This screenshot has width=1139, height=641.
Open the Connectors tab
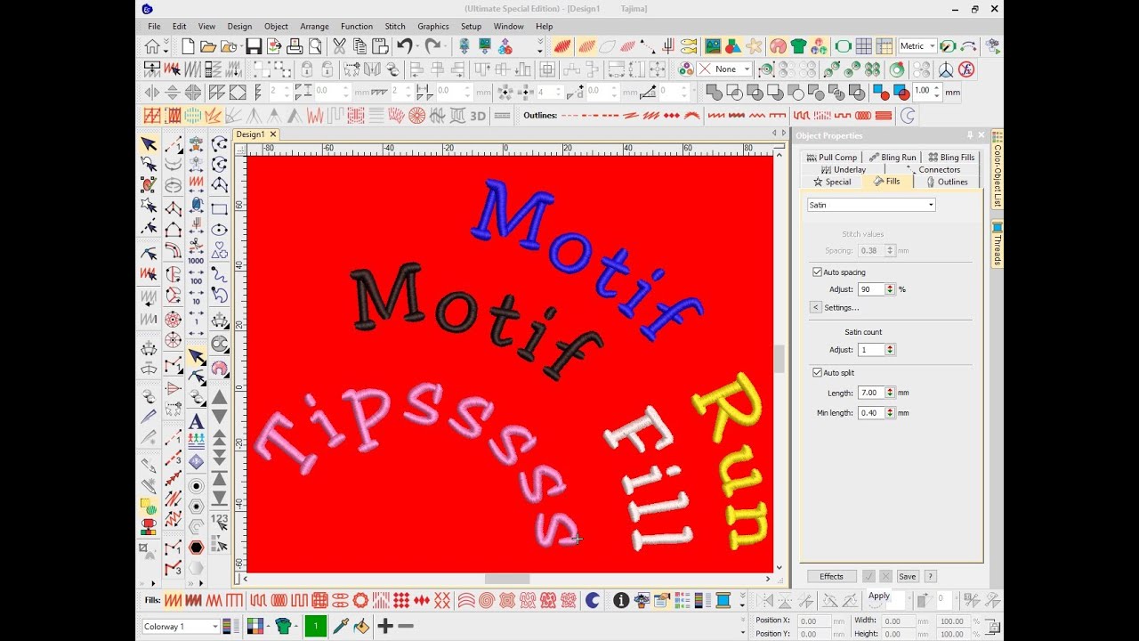click(934, 169)
